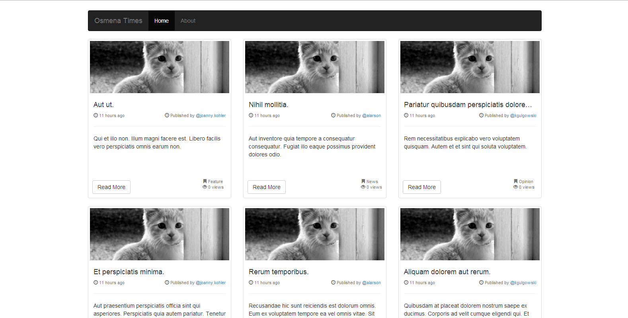Viewport: 628px width, 318px height.
Task: Click the Published by icon in Et perspiciatis card
Action: [167, 283]
